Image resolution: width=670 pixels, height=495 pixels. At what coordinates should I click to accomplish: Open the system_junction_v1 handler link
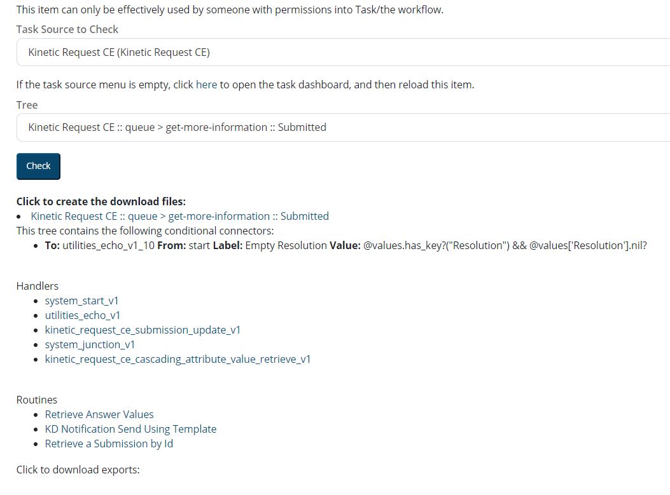click(90, 344)
